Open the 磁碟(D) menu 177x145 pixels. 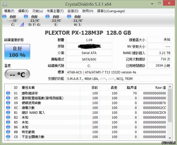point(73,11)
